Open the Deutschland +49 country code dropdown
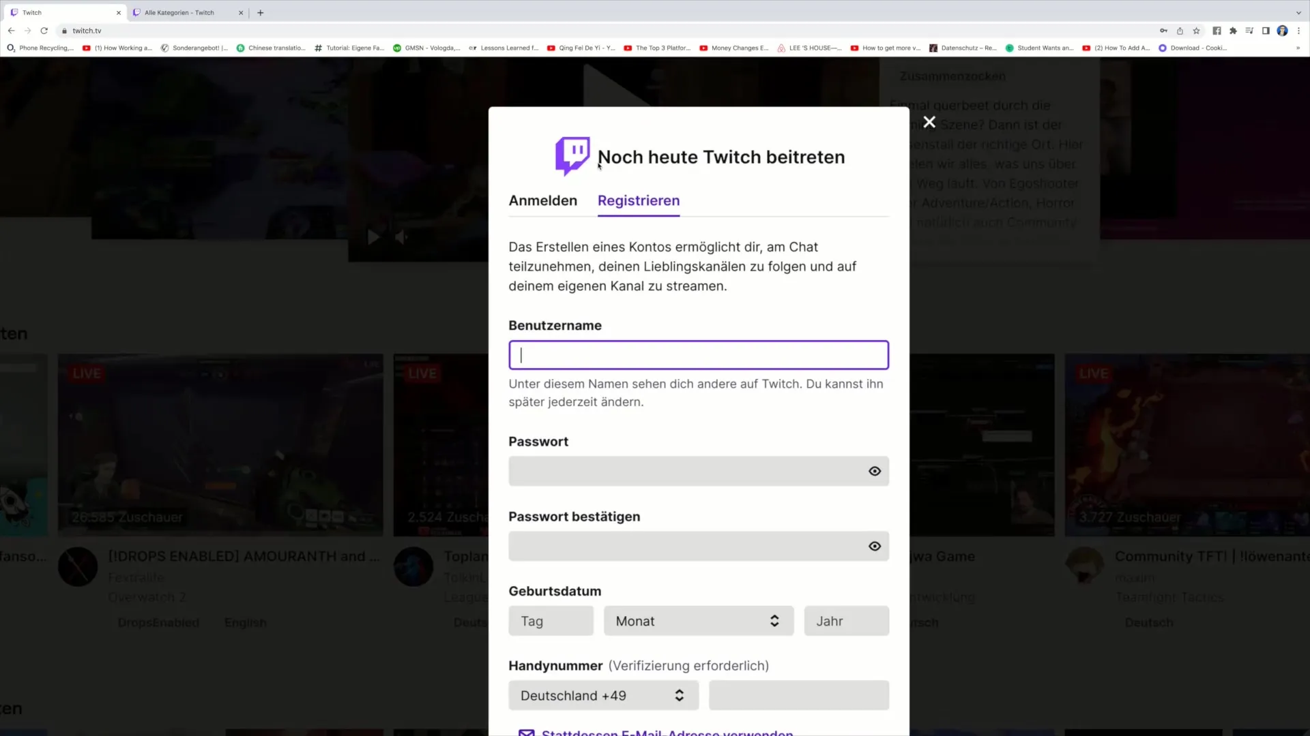Image resolution: width=1310 pixels, height=736 pixels. point(603,695)
